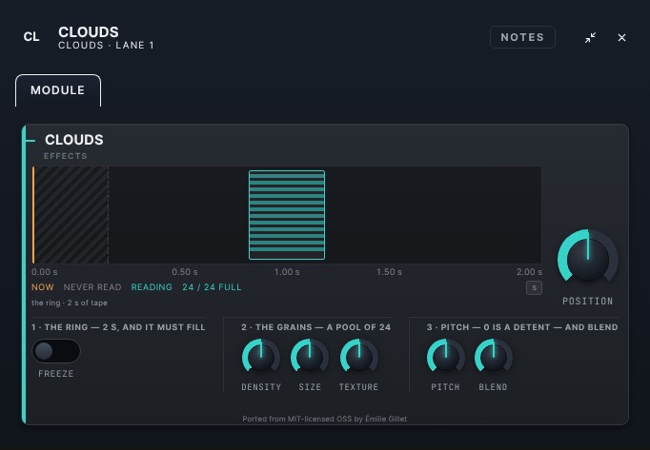Click section heading '1 · THE RING — 2 S, AND IT MUST FILL'
Viewport: 650px width, 450px height.
point(118,327)
